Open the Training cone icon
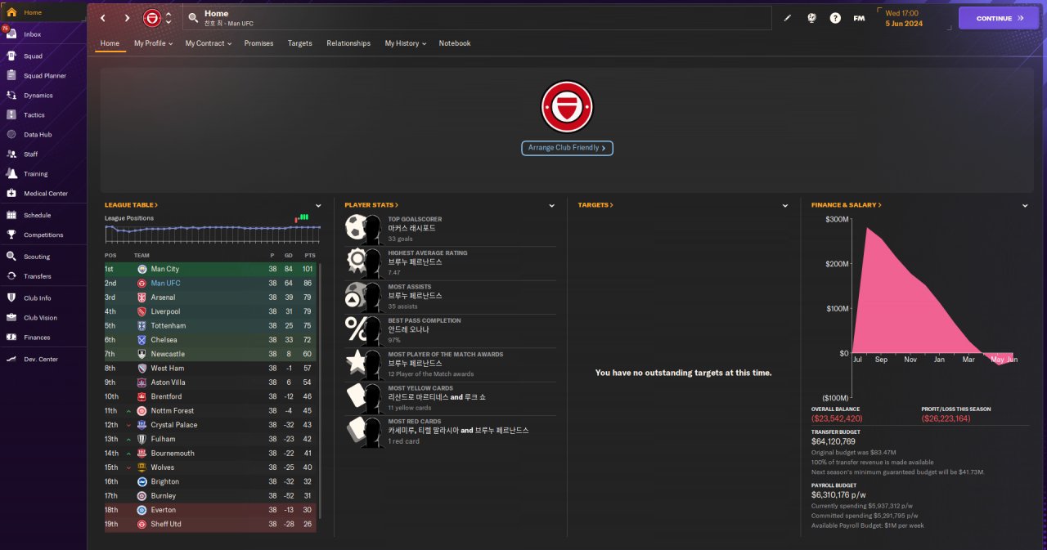Image resolution: width=1047 pixels, height=550 pixels. point(11,174)
